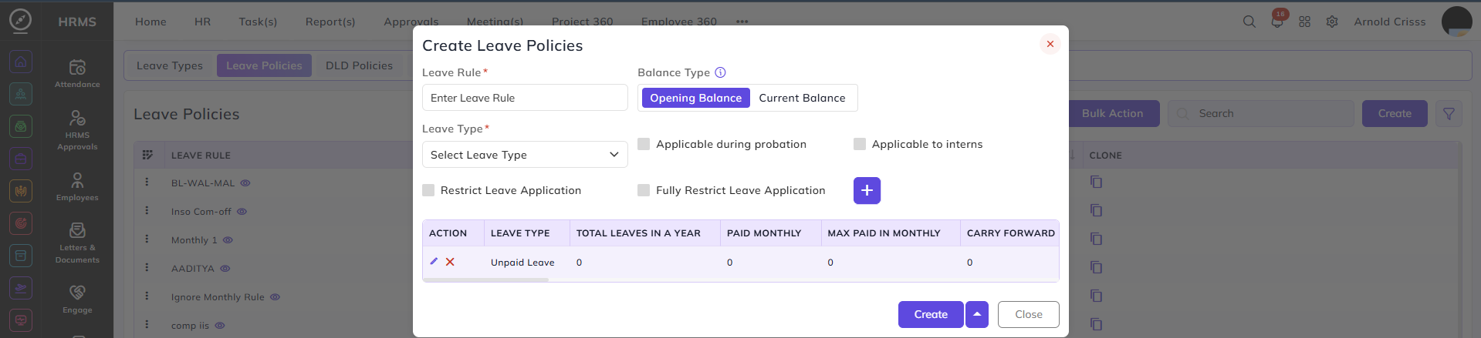1481x338 pixels.
Task: Open the notifications bell icon
Action: click(1277, 22)
